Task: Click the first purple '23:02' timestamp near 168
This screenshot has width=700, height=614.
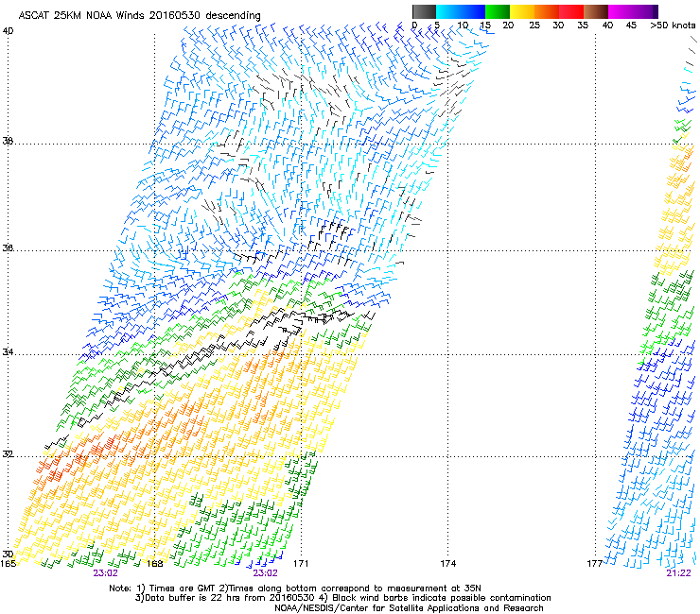Action: click(105, 573)
